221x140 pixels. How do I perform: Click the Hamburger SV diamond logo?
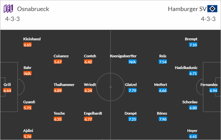click(x=212, y=9)
